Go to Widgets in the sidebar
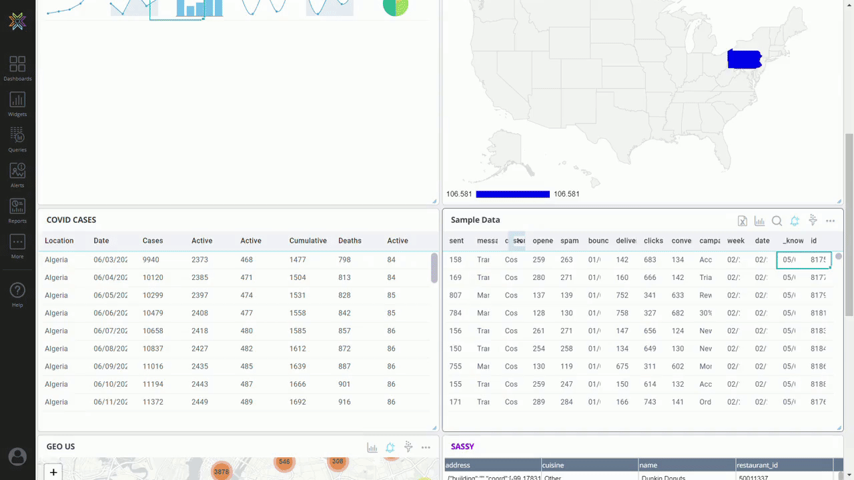854x480 pixels. [x=17, y=104]
